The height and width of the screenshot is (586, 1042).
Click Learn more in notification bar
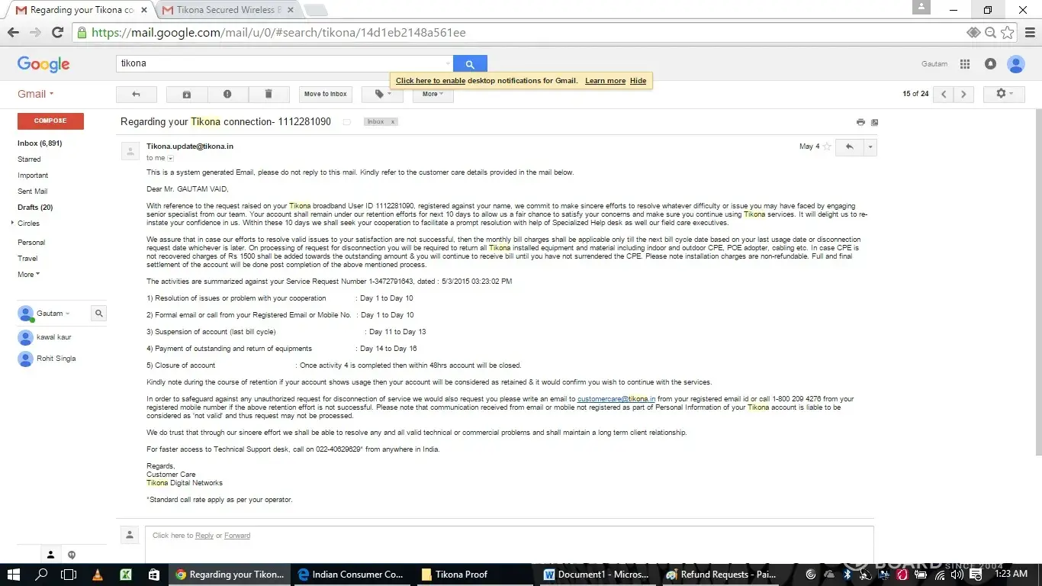click(606, 81)
